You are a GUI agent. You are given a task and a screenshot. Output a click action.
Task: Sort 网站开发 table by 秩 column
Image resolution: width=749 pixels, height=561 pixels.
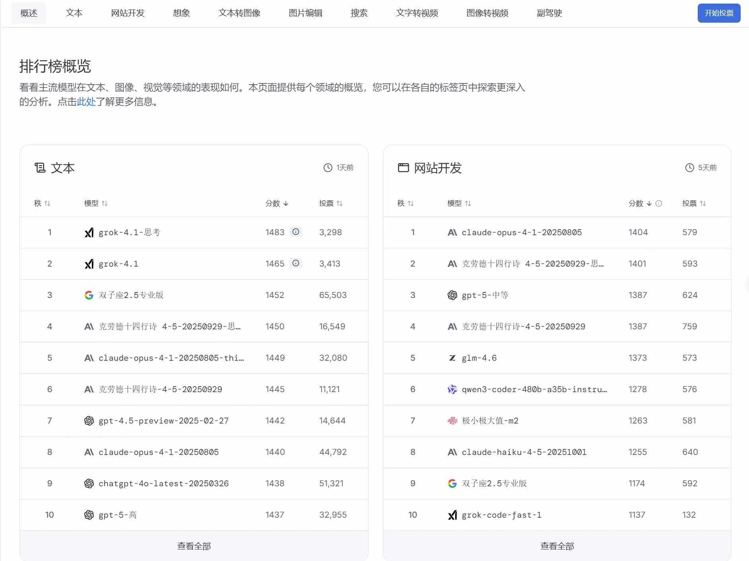[x=405, y=203]
